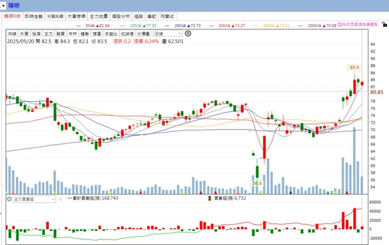Click the 漲跌 0.2 readout
The image size is (389, 245).
coord(122,41)
